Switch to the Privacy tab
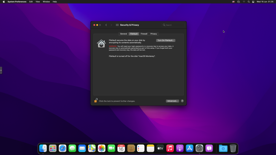The width and height of the screenshot is (276, 155). 154,34
